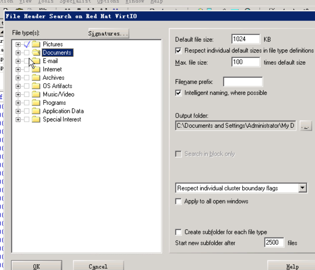Select the Music/Video tree item
Viewport: 315px width, 270px height.
pyautogui.click(x=58, y=94)
